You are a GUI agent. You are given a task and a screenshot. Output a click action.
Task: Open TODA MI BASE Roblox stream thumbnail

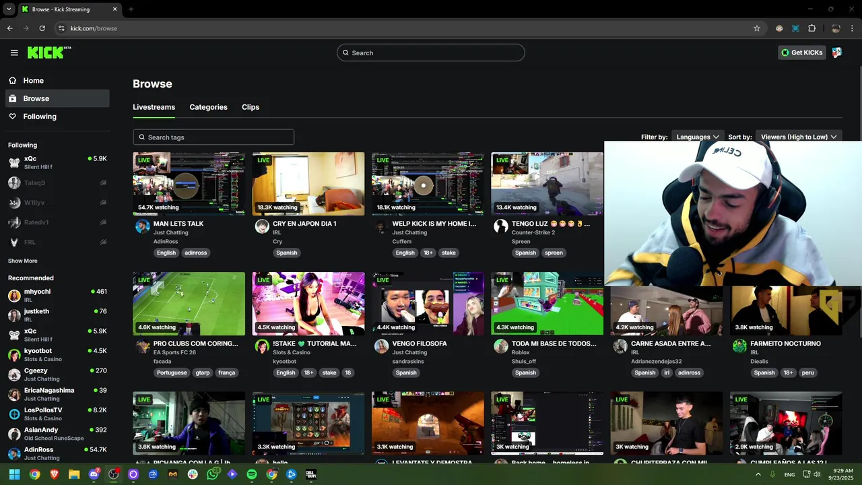pyautogui.click(x=547, y=303)
